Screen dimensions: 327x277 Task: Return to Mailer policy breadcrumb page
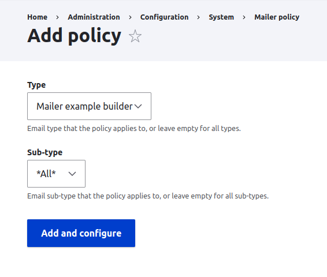277,17
